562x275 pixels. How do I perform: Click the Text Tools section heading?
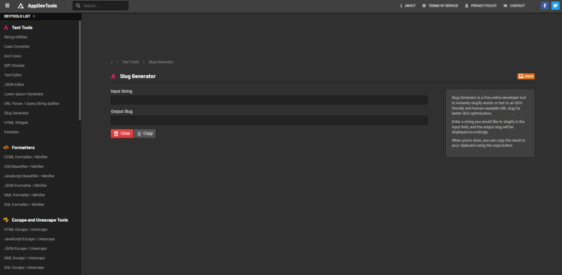[22, 27]
